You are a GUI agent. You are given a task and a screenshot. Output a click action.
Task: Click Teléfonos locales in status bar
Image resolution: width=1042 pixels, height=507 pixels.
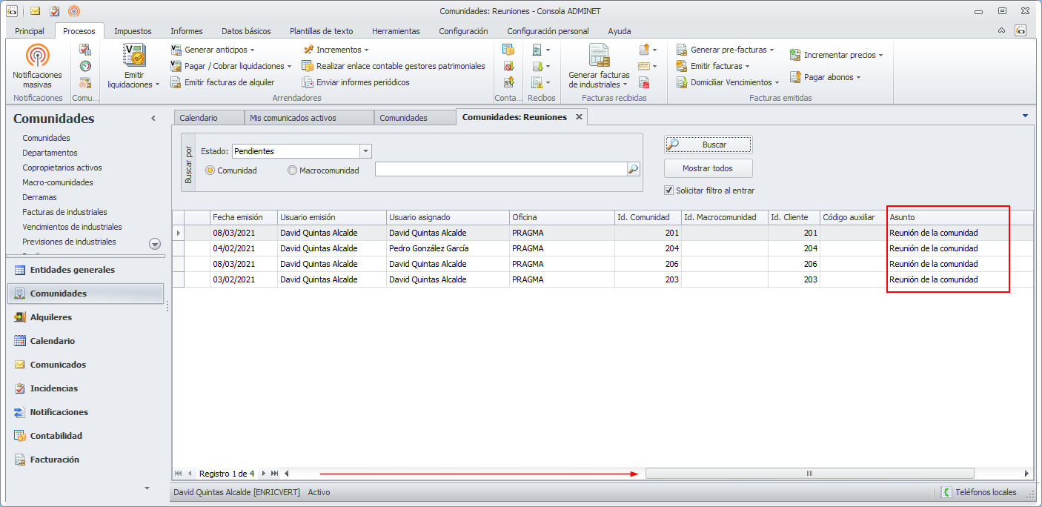pyautogui.click(x=979, y=492)
